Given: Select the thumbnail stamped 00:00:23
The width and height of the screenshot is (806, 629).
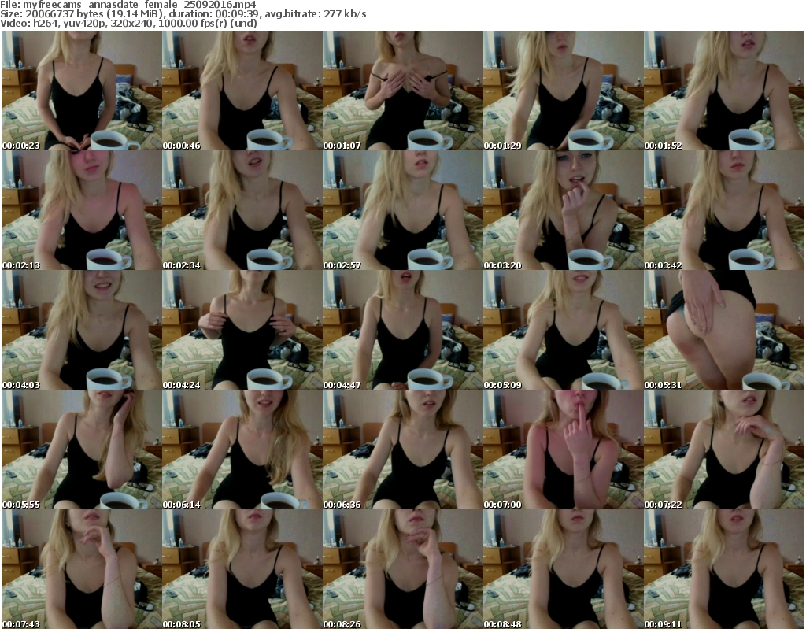Looking at the screenshot, I should tap(82, 91).
